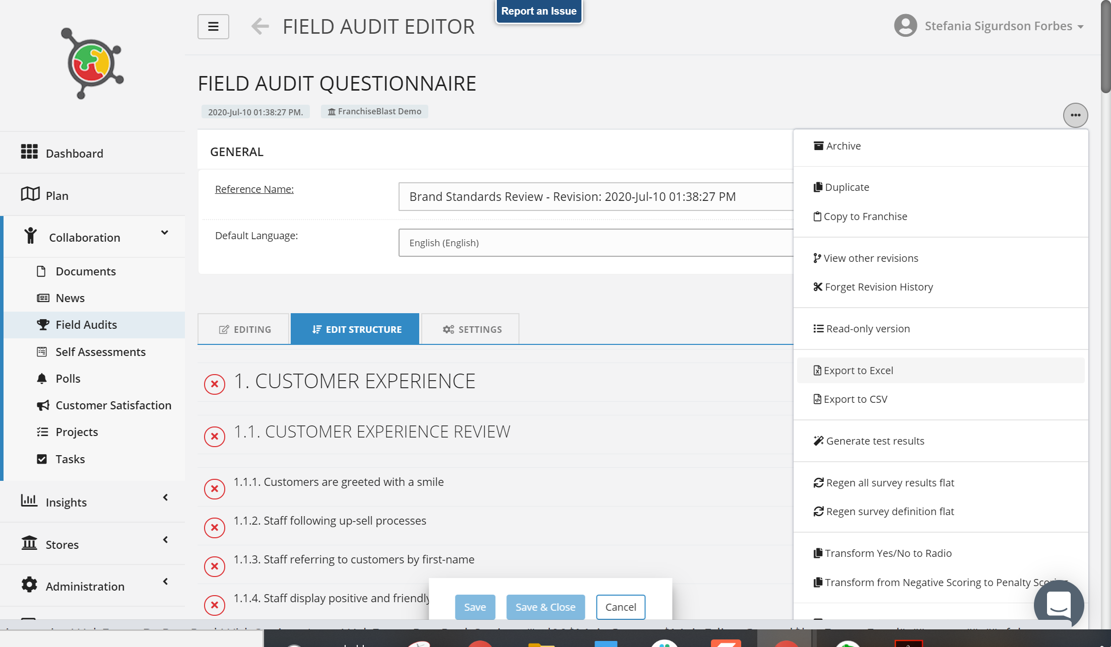Click the hamburger menu toggle button
The width and height of the screenshot is (1111, 647).
[x=213, y=27]
